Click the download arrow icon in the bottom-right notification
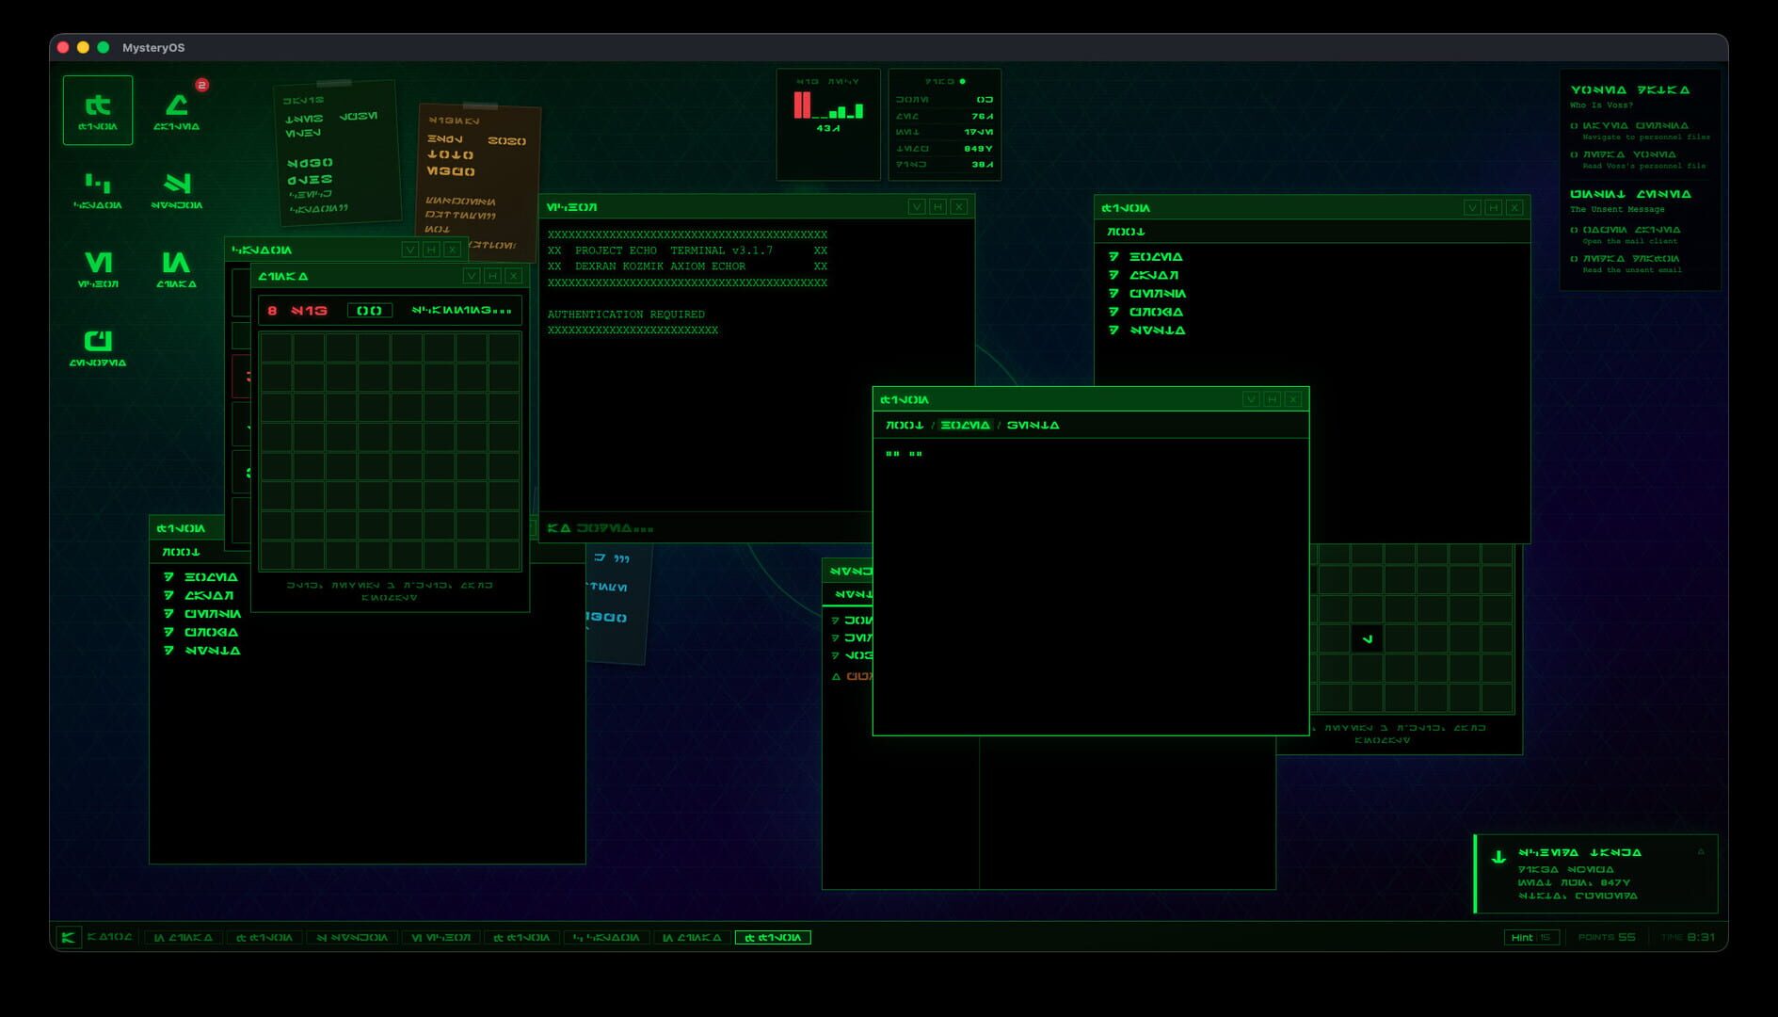The width and height of the screenshot is (1778, 1017). click(x=1499, y=858)
